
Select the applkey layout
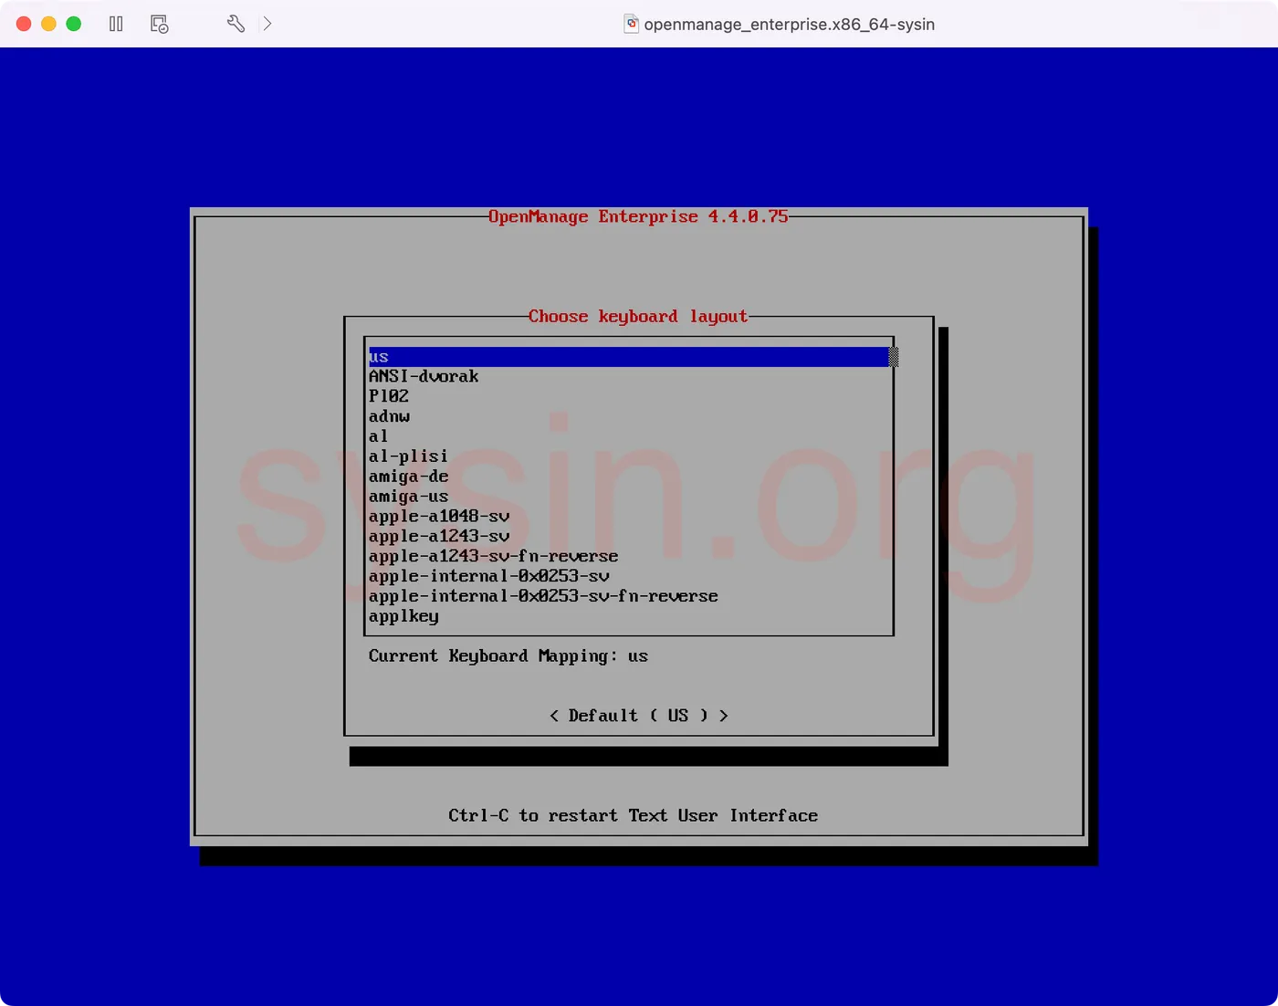628,617
